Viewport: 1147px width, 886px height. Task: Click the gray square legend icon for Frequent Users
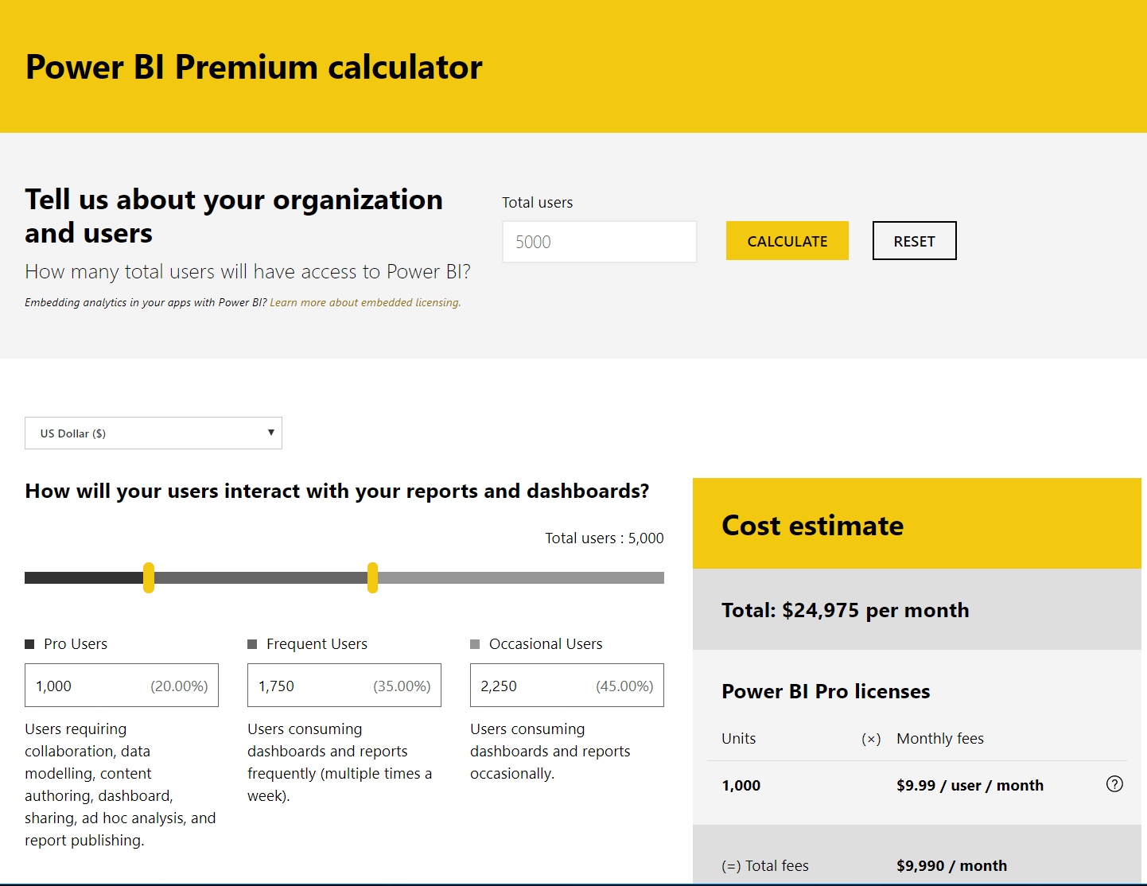(252, 644)
